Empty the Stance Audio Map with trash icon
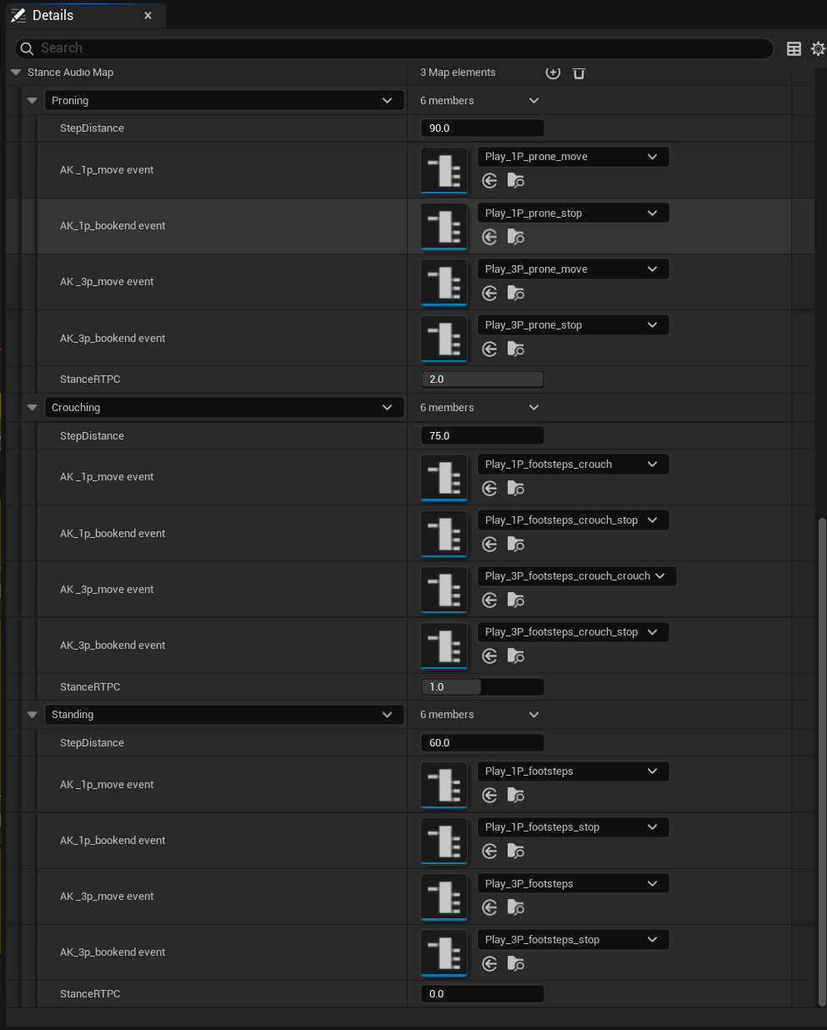827x1030 pixels. [x=579, y=73]
